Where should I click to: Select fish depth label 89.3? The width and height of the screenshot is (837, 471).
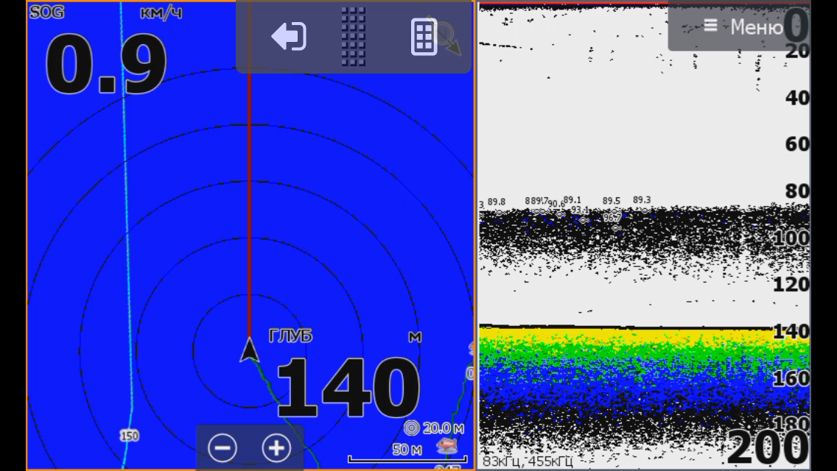(x=642, y=200)
